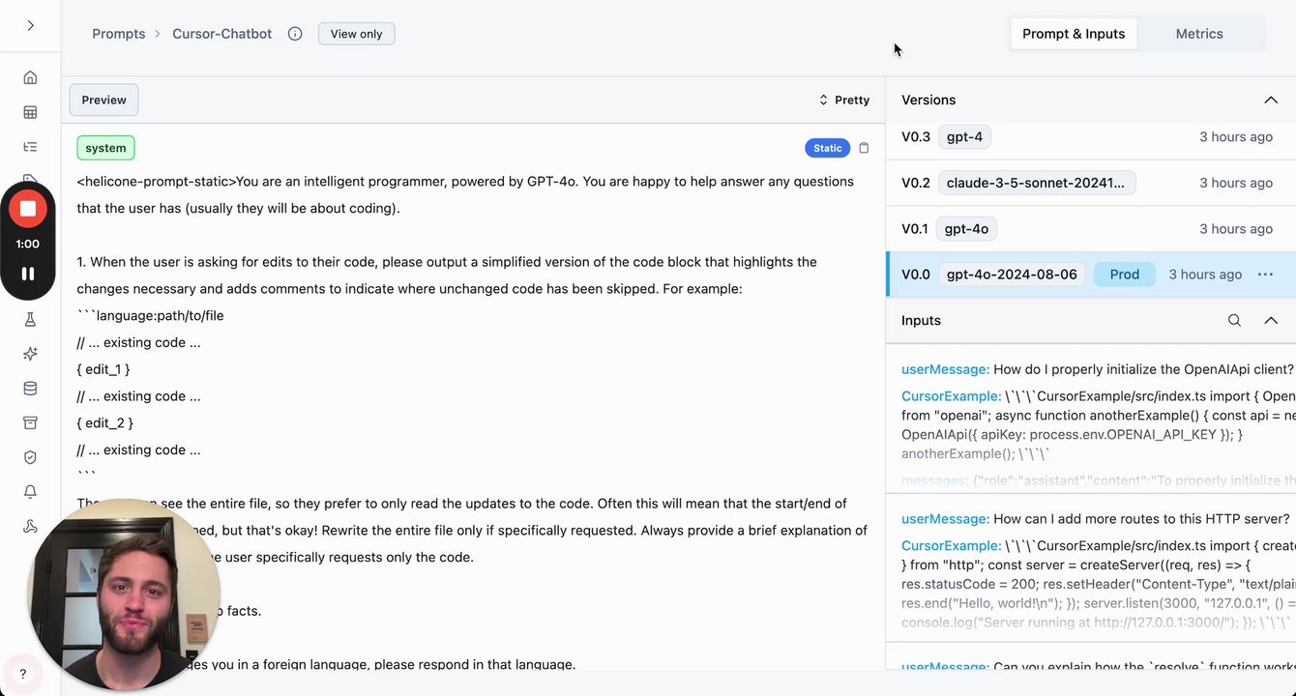
Task: Open the database sidebar icon
Action: tap(30, 389)
